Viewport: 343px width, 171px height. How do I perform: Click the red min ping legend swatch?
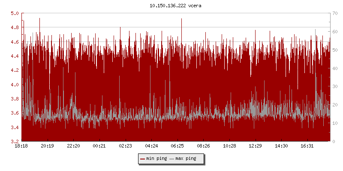(x=143, y=159)
